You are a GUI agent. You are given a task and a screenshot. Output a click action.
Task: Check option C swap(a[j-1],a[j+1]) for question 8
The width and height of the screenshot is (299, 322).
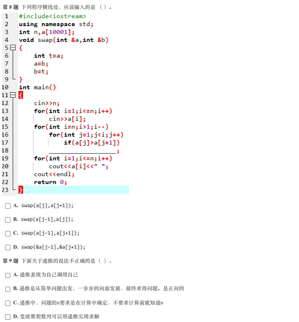8,233
